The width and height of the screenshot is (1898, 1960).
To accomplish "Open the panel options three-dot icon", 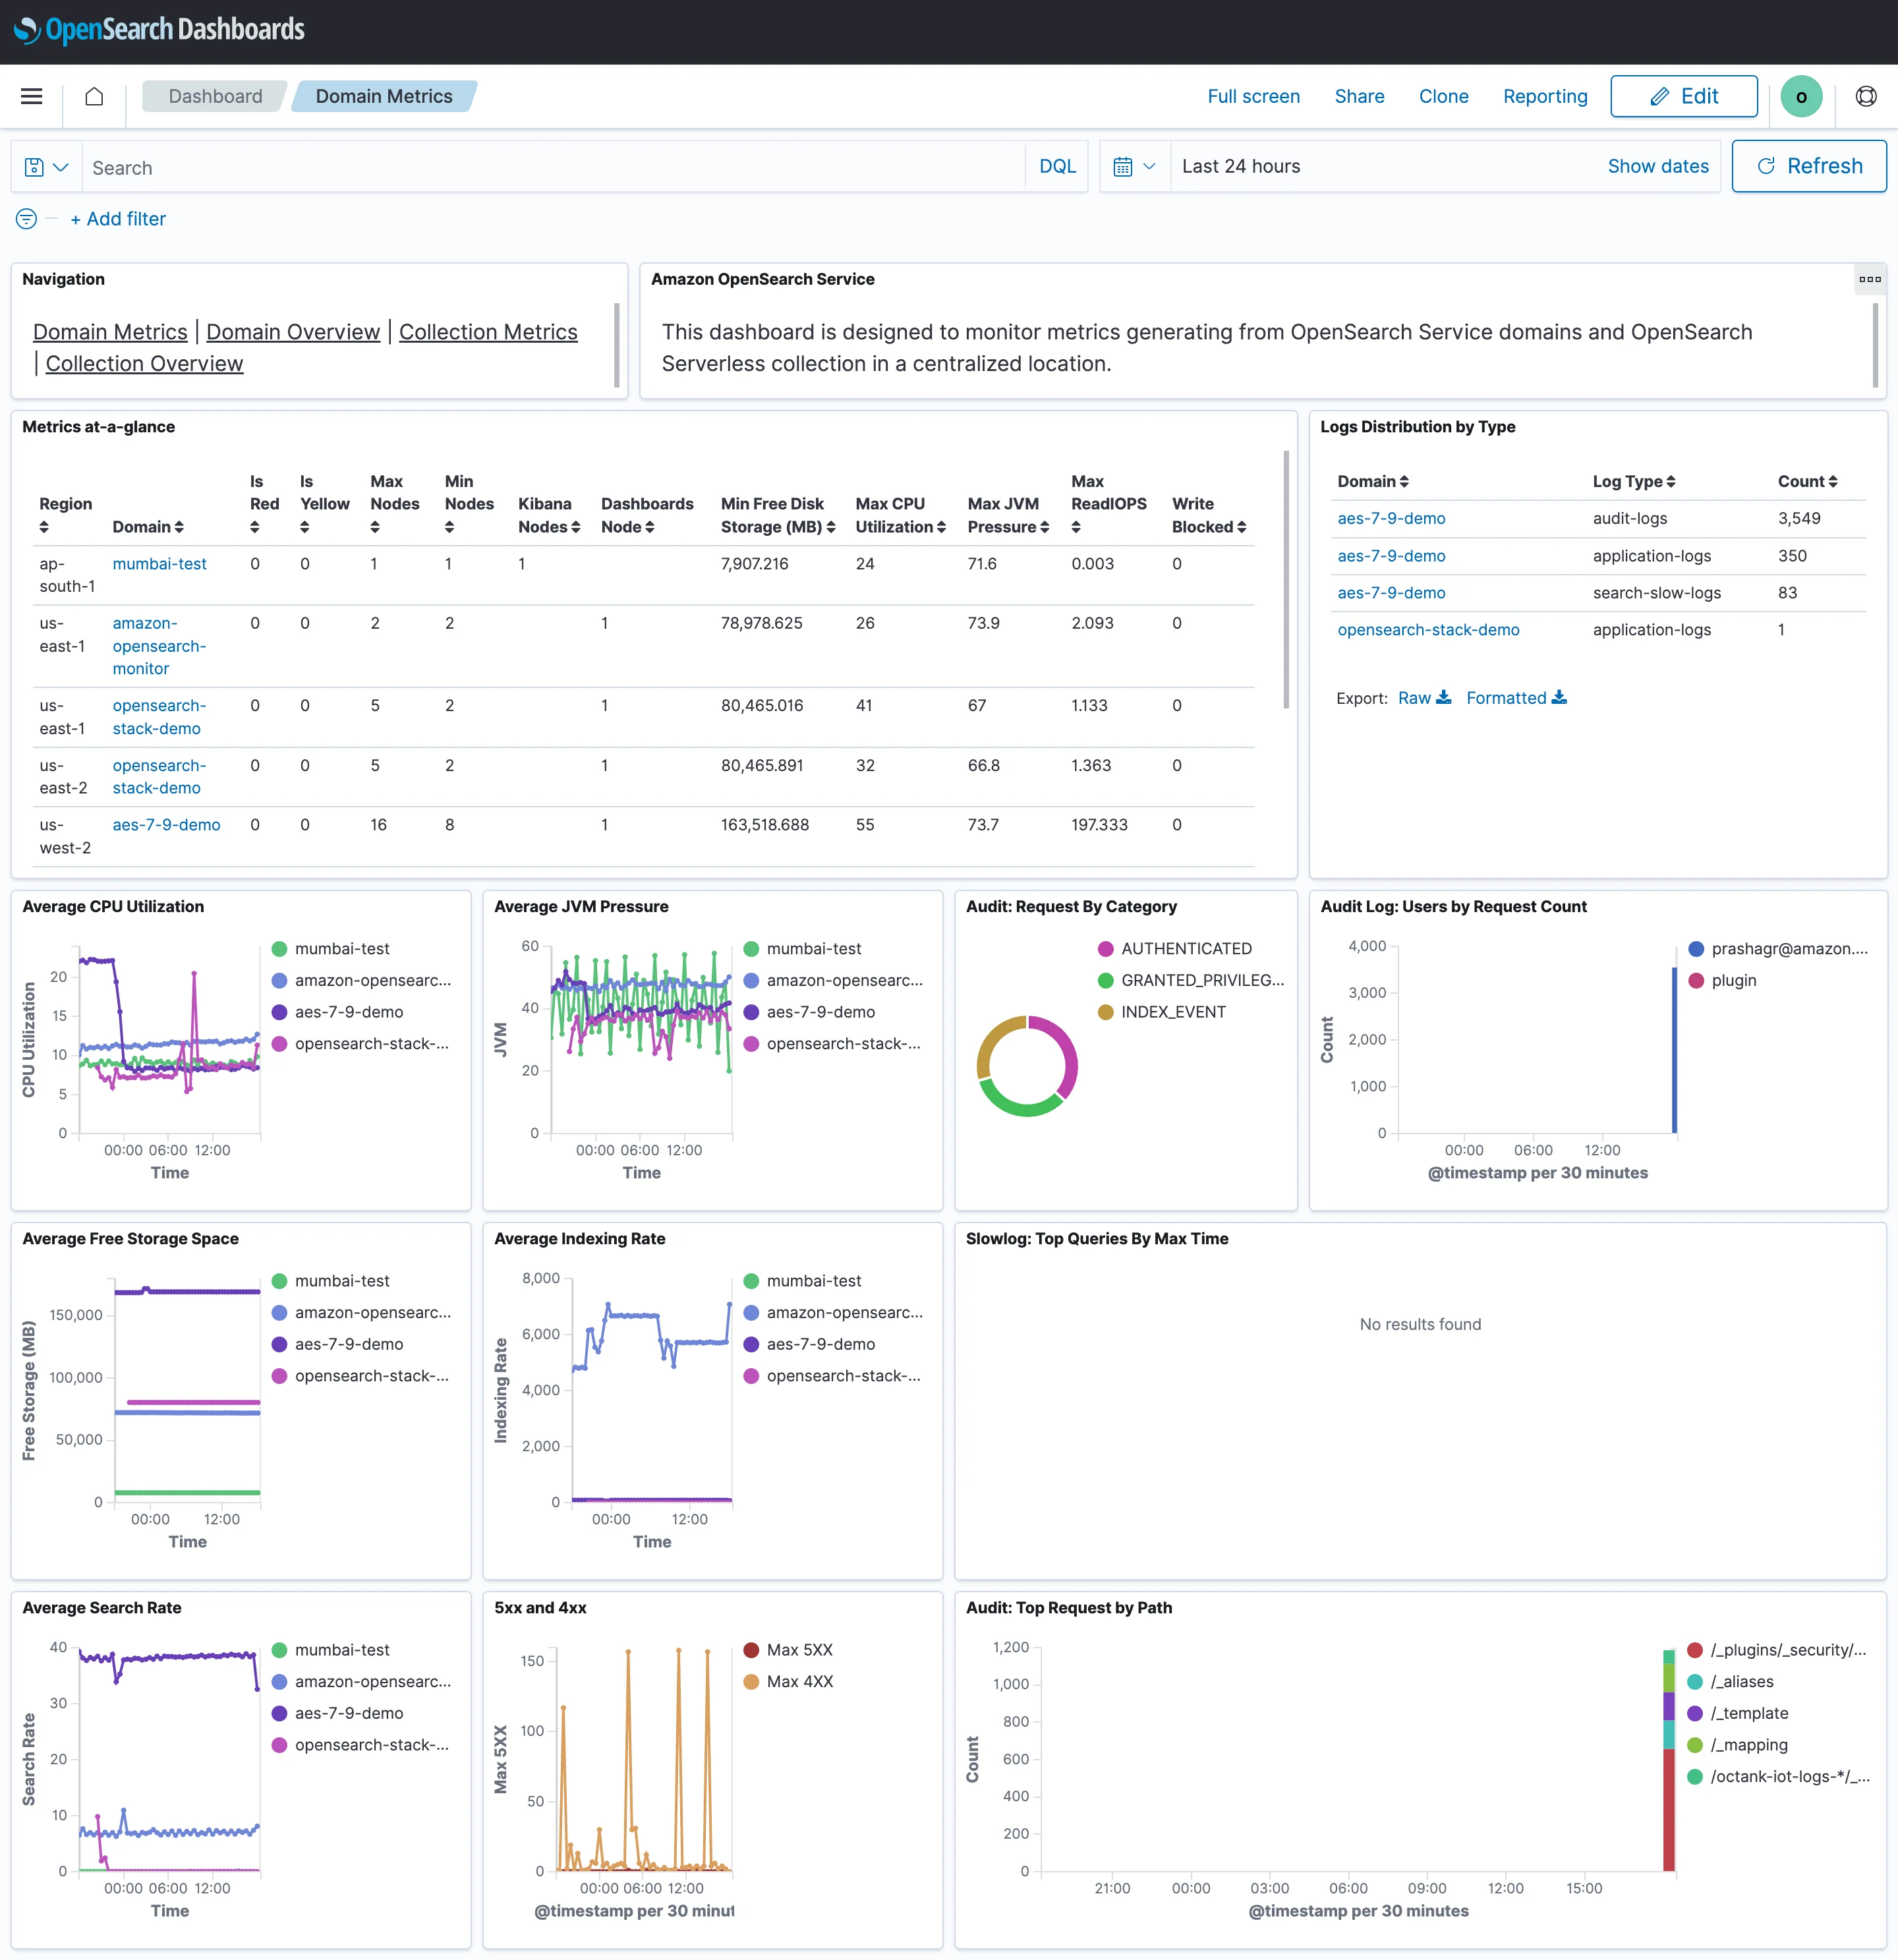I will (x=1869, y=279).
